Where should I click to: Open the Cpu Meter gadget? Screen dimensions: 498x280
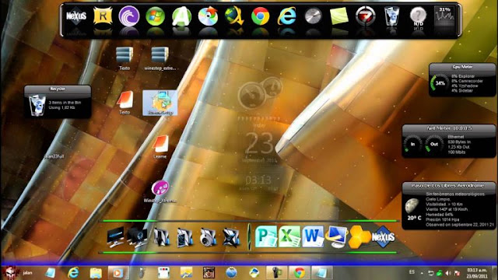click(x=462, y=79)
